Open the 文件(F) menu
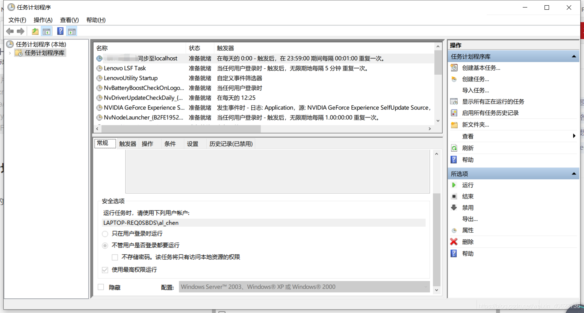Viewport: 584px width, 313px height. click(17, 20)
